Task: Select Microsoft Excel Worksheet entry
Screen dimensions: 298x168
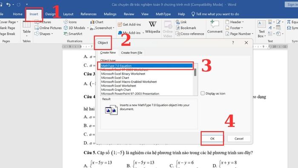Action: (119, 86)
